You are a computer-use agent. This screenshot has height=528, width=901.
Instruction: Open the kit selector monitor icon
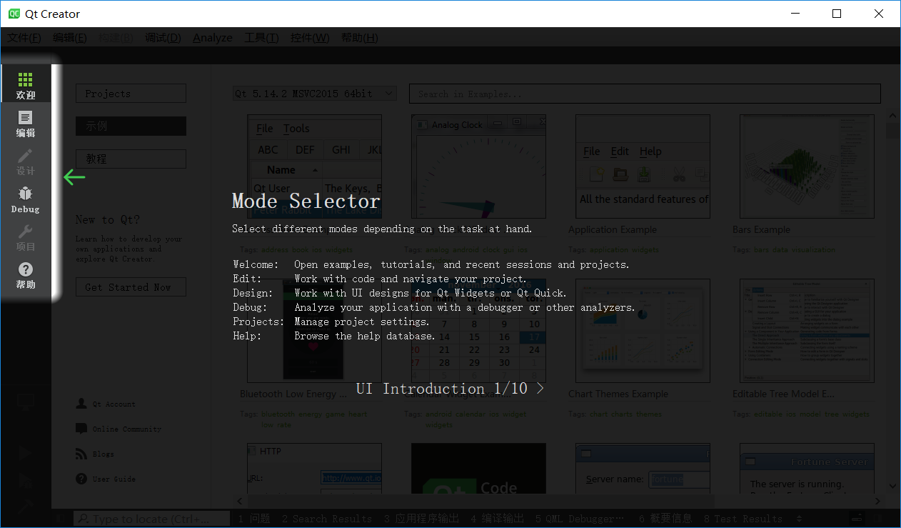point(26,402)
